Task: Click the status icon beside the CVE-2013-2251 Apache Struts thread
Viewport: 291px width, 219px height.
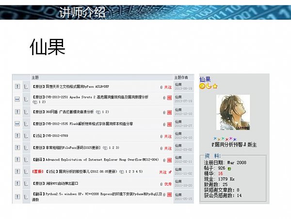Action: click(x=17, y=99)
